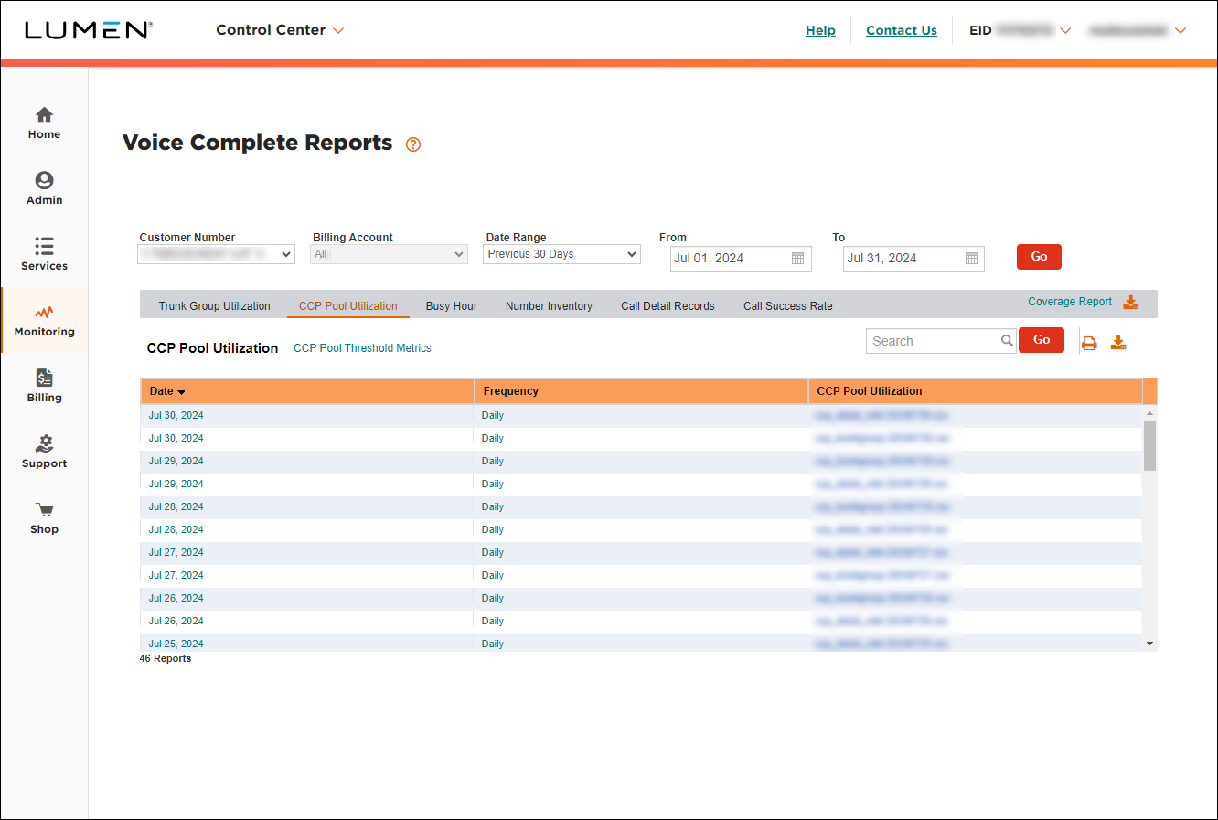Download reports using the export icon
The height and width of the screenshot is (820, 1218).
point(1118,340)
